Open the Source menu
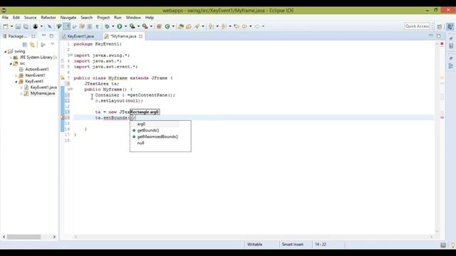 tap(30, 18)
